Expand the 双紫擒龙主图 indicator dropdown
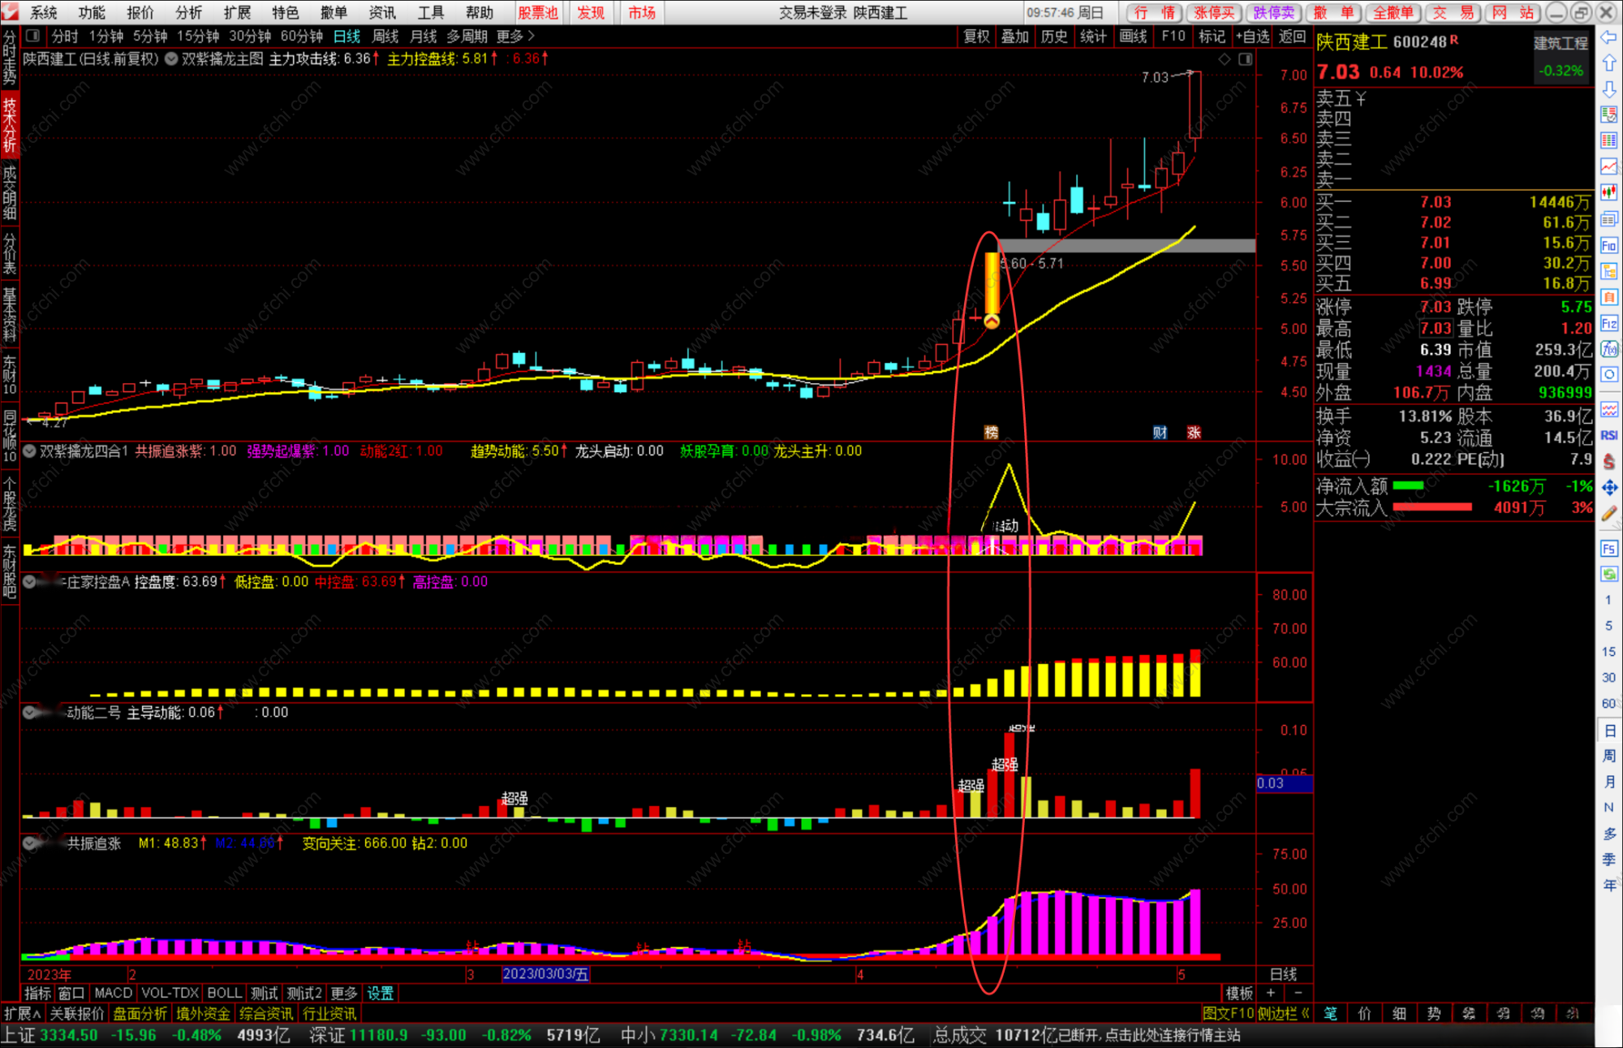1623x1048 pixels. [171, 58]
